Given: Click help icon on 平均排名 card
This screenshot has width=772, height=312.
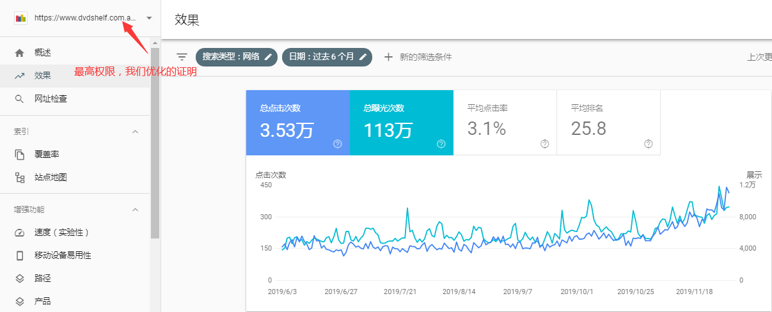Looking at the screenshot, I should click(649, 144).
